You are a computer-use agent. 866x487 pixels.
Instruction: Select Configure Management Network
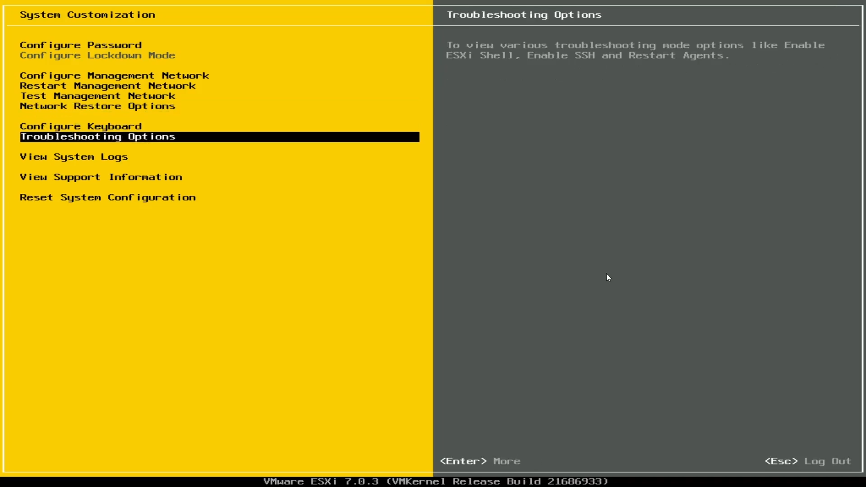pos(114,75)
